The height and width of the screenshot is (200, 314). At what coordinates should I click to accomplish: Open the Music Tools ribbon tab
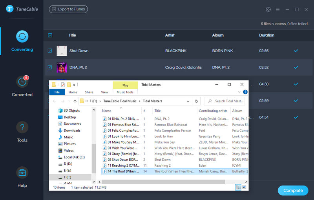pyautogui.click(x=125, y=92)
